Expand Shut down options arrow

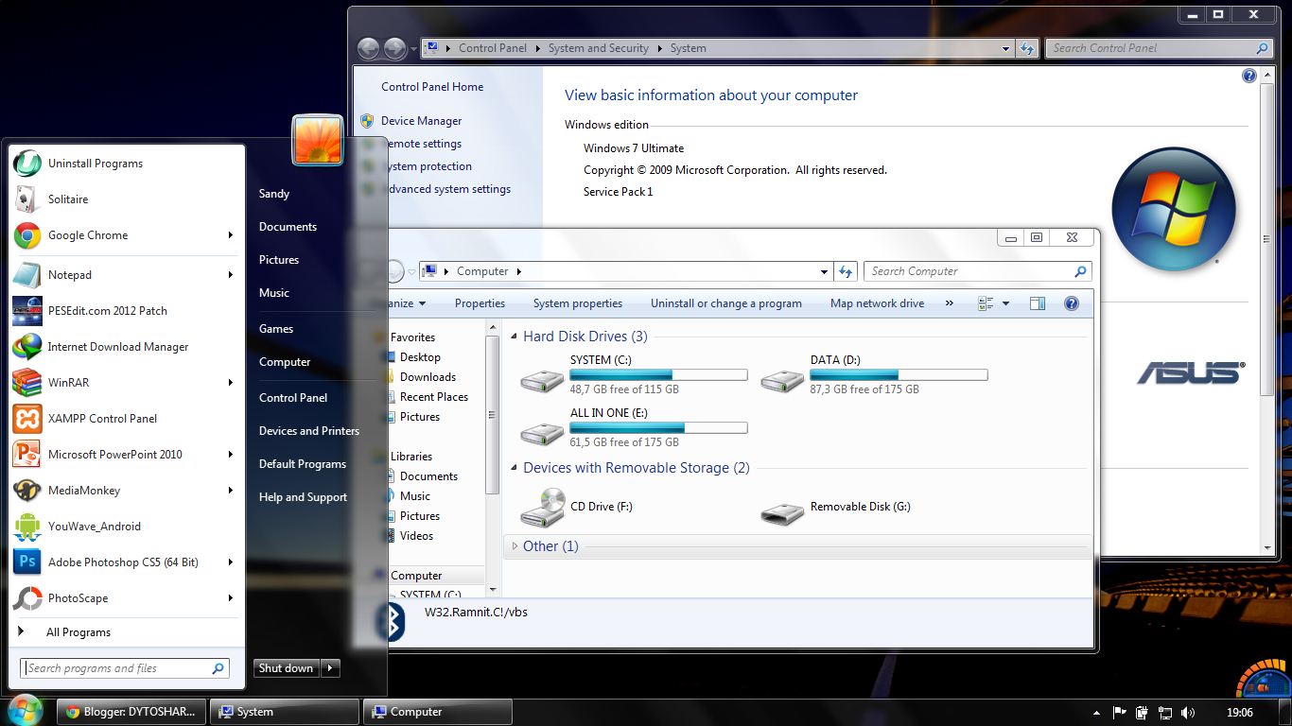(329, 668)
